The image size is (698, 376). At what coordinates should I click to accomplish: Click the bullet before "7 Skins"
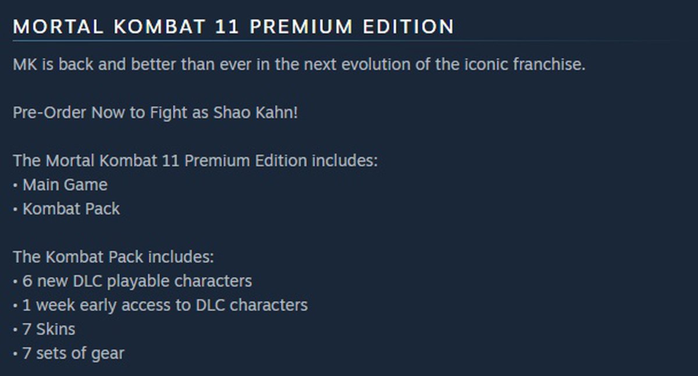[15, 330]
